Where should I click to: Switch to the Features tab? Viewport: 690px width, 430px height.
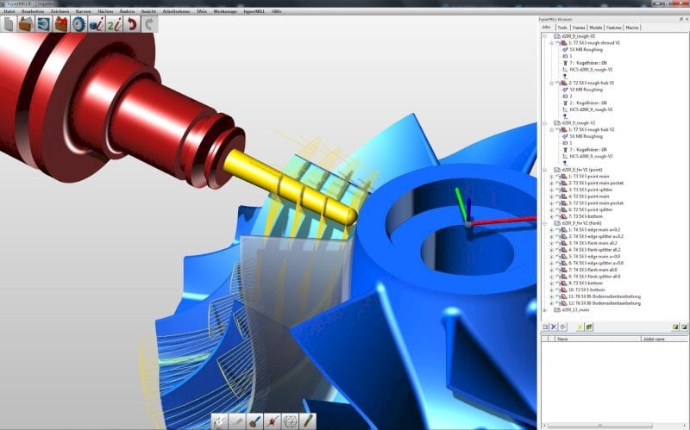pos(614,28)
